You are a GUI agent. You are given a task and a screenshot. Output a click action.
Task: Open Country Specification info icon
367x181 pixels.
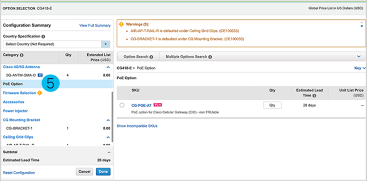pos(43,36)
